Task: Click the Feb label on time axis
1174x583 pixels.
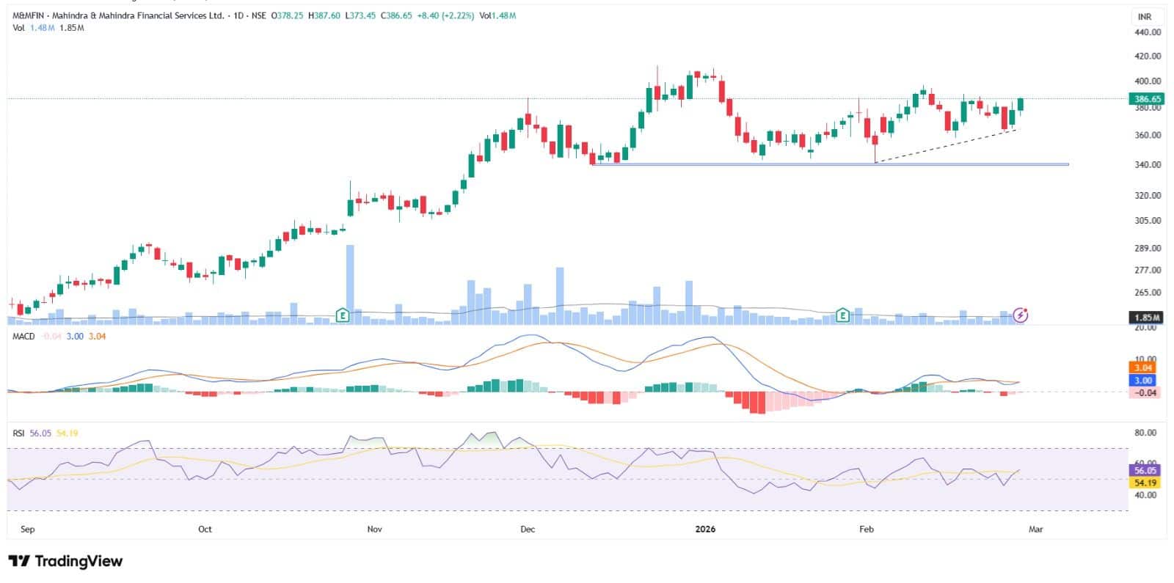Action: pyautogui.click(x=867, y=529)
